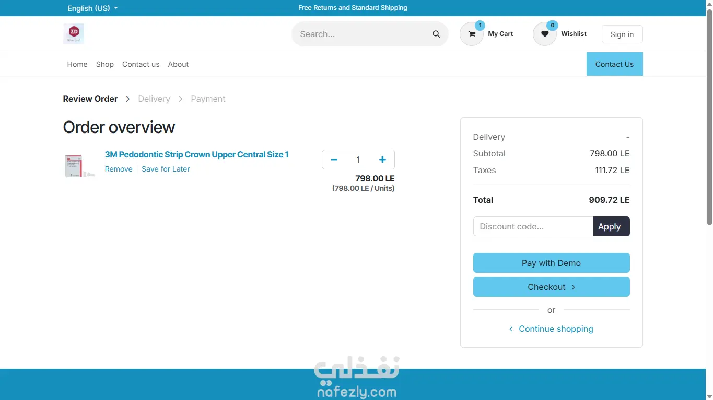Click the blue Contact Us button

614,64
